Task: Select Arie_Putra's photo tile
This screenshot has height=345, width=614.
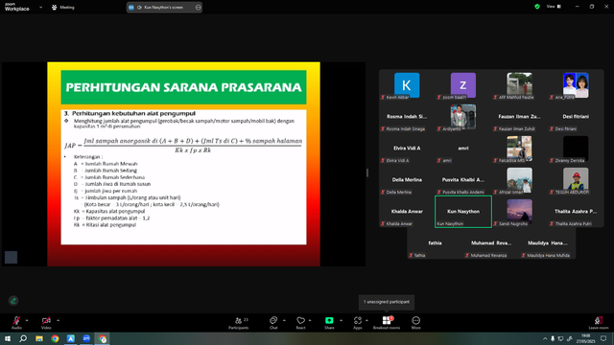Action: click(x=576, y=85)
